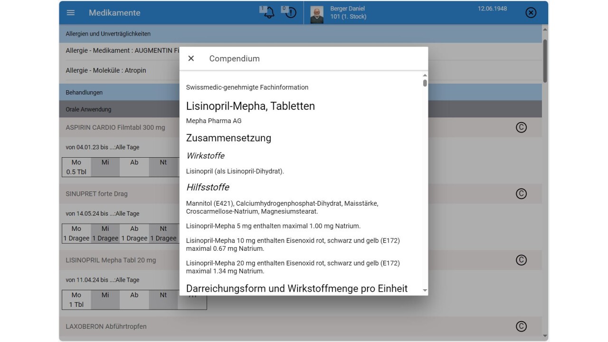Open the hamburger navigation menu
This screenshot has width=608, height=342.
tap(71, 13)
